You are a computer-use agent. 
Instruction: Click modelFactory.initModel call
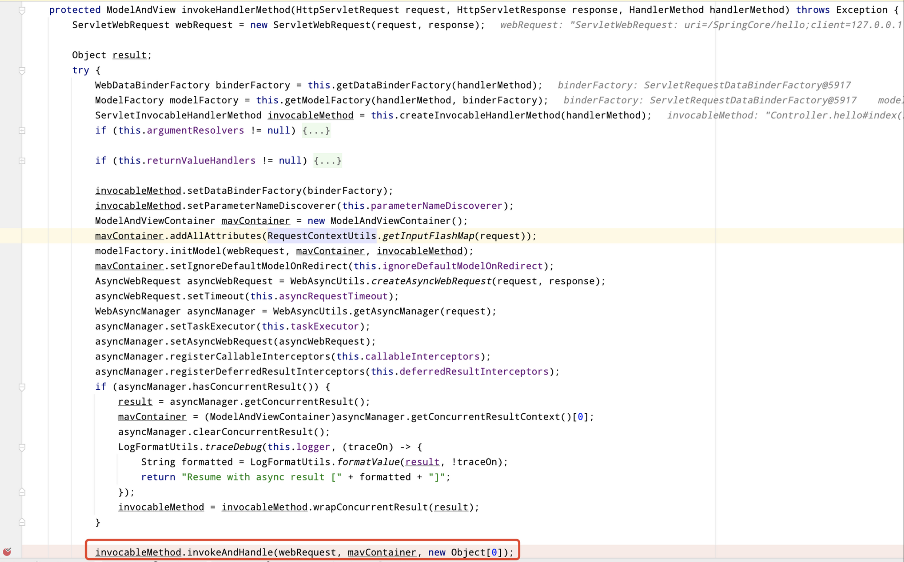158,251
